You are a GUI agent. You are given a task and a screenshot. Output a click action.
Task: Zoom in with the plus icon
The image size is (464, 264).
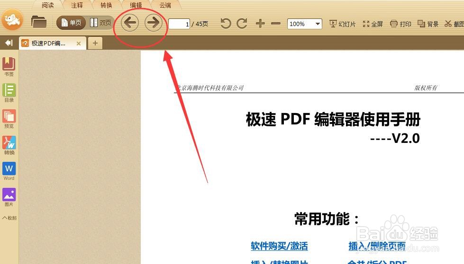pyautogui.click(x=260, y=23)
